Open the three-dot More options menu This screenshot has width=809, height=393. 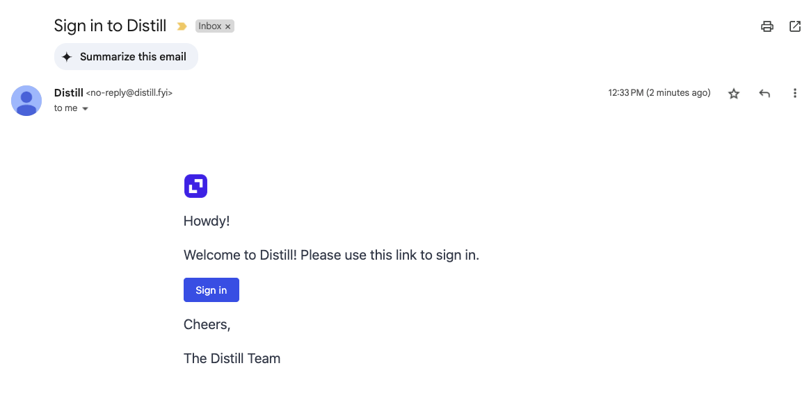pyautogui.click(x=794, y=93)
